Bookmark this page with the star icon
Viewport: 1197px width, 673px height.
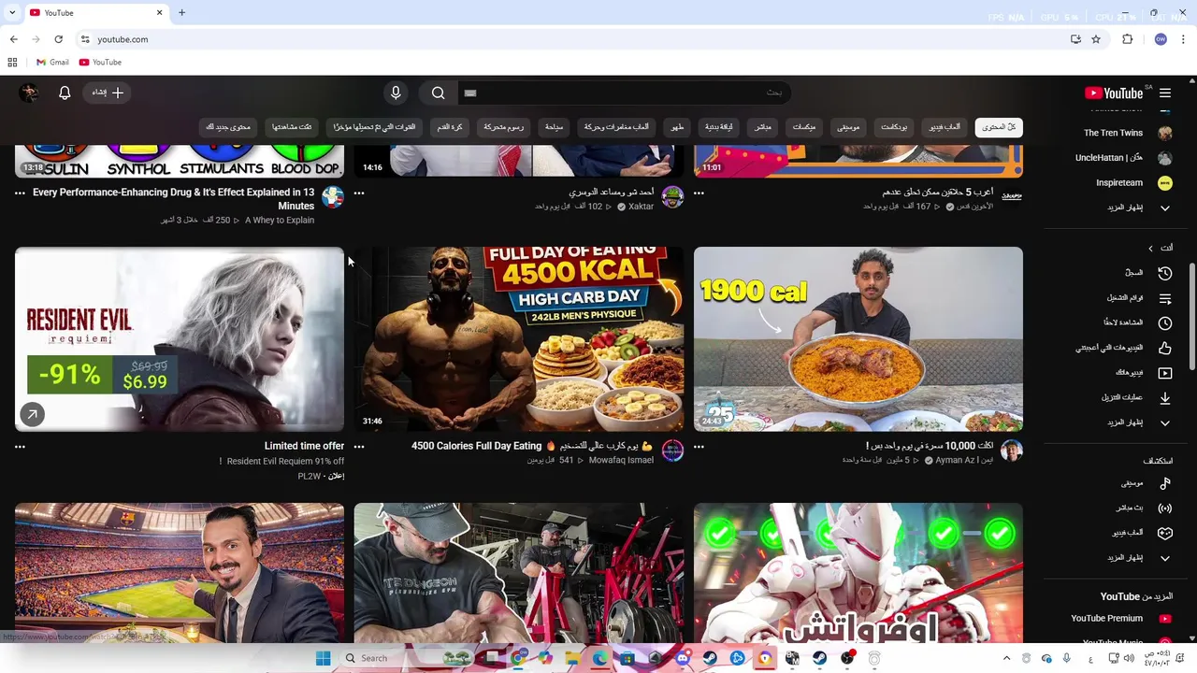click(1096, 39)
